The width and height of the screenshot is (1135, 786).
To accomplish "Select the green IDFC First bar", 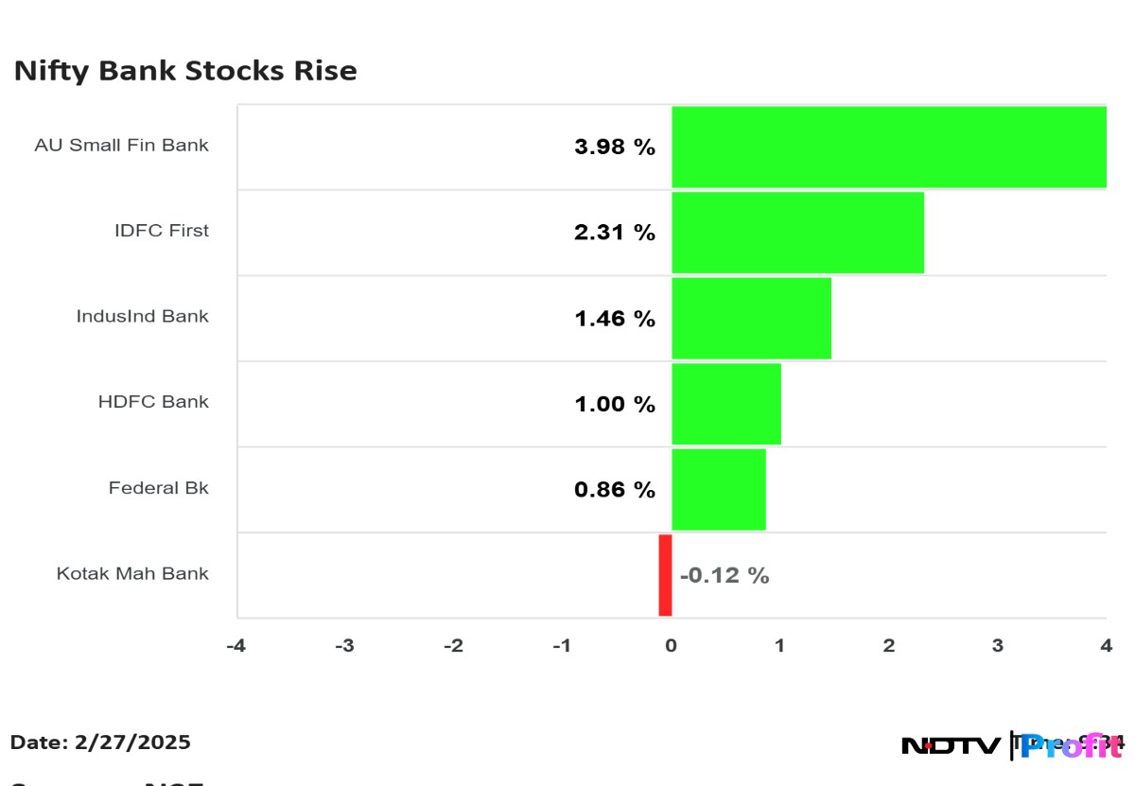I will (x=797, y=233).
